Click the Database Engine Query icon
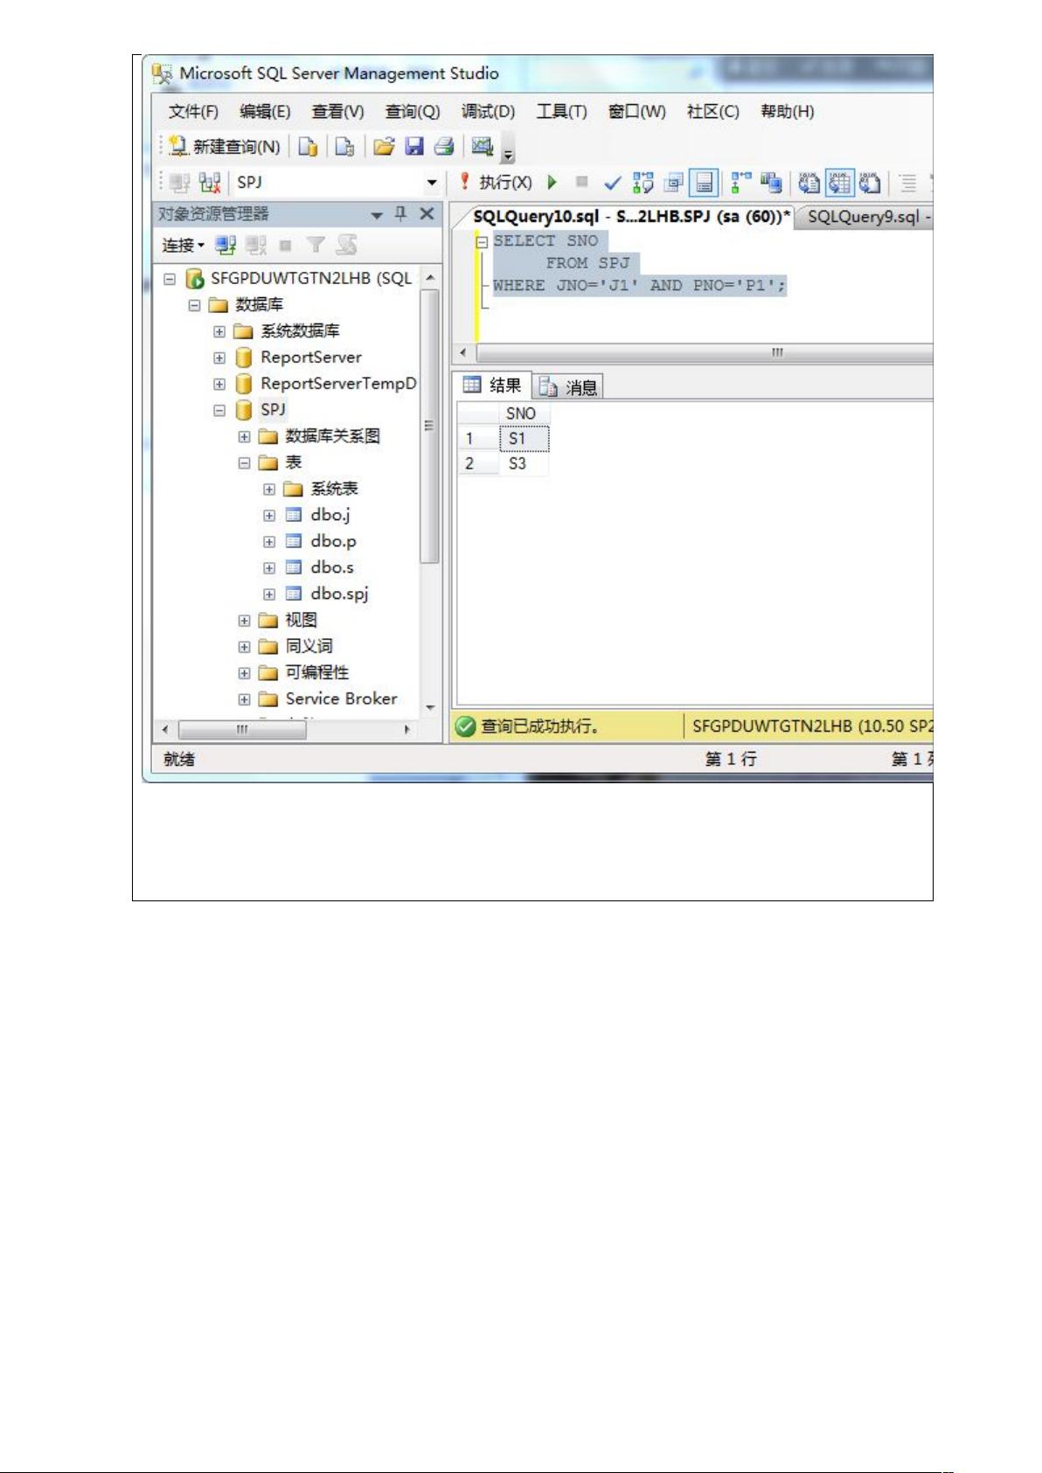This screenshot has width=1042, height=1473. coord(308,146)
